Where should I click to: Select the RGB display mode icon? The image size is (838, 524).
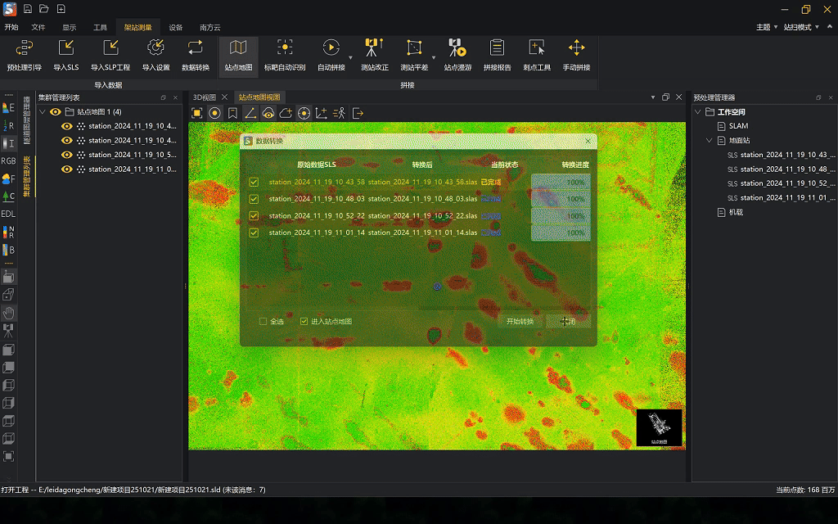(x=8, y=160)
